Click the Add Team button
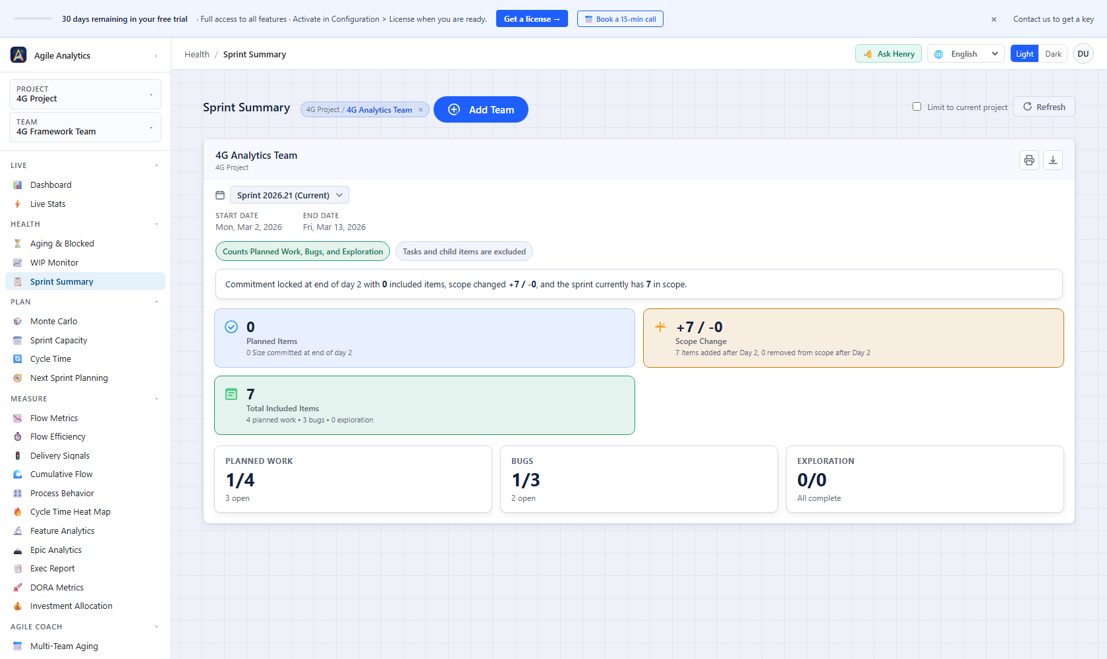Screen dimensions: 1107x659 [481, 109]
